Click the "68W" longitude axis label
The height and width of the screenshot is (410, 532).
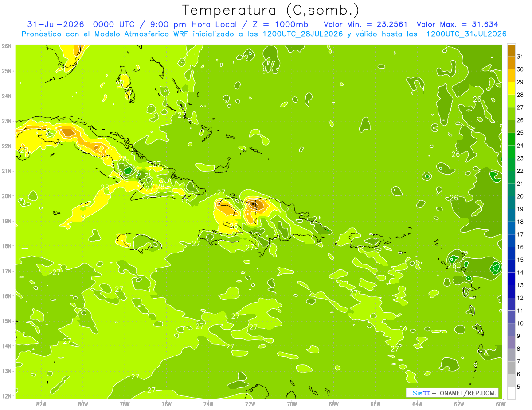(x=333, y=404)
